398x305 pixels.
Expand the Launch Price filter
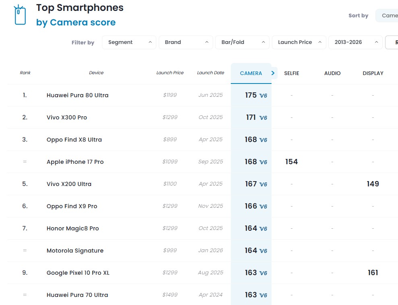[x=299, y=42]
